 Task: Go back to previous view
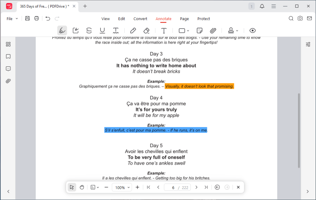pyautogui.click(x=217, y=187)
